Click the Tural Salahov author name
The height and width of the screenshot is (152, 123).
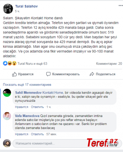click(26, 6)
